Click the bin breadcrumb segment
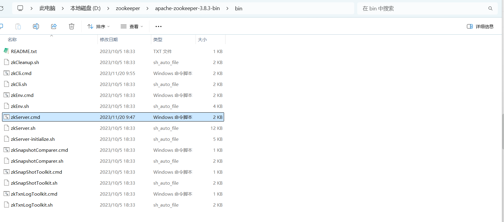This screenshot has height=222, width=504. click(x=239, y=8)
